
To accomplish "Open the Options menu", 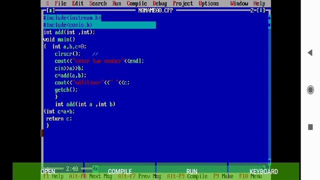I will click(x=209, y=3).
